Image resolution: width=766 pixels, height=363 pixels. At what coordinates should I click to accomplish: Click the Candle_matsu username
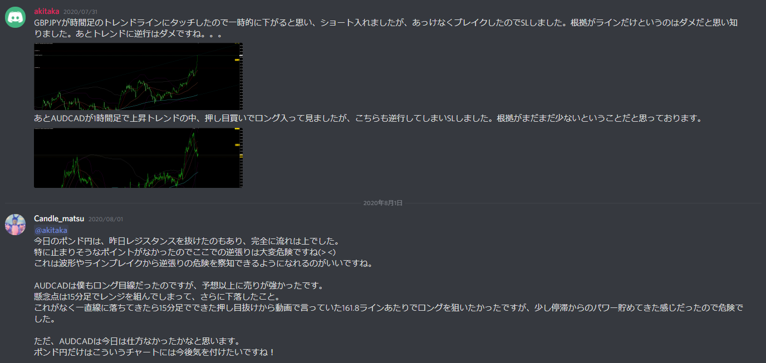point(59,219)
